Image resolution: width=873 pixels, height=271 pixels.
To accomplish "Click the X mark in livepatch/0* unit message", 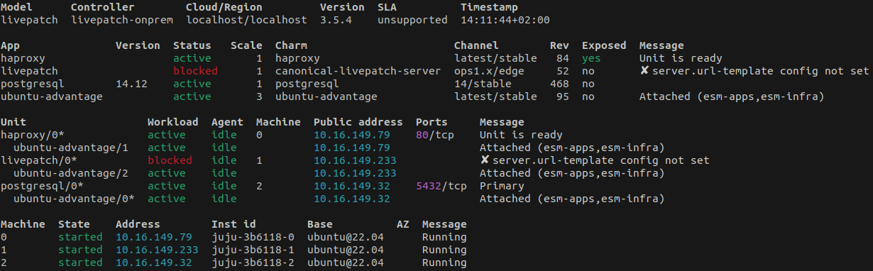I will tap(485, 160).
